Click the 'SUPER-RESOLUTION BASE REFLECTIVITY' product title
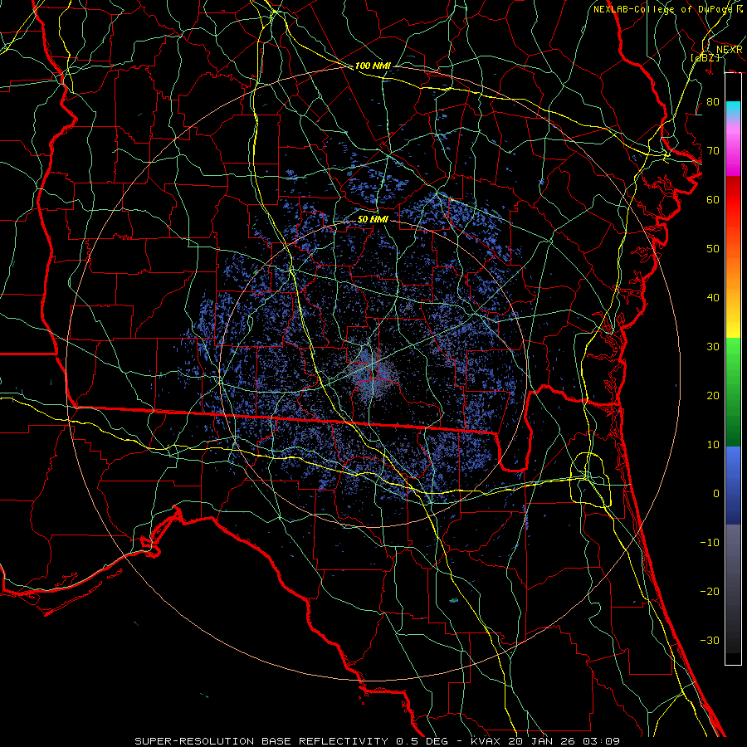This screenshot has width=747, height=747. click(261, 741)
